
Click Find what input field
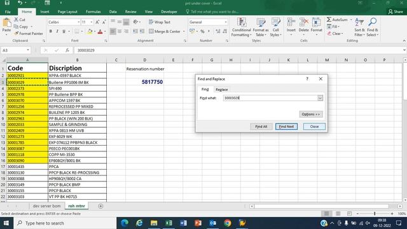tap(270, 98)
